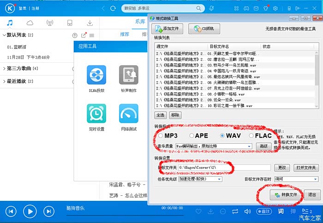Image resolution: width=323 pixels, height=223 pixels.
Task: Click the magnifier search icon
Action: click(198, 8)
